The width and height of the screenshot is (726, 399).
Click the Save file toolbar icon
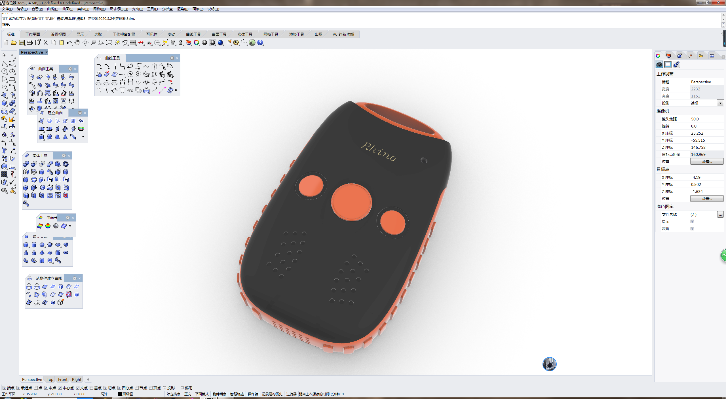click(x=22, y=43)
